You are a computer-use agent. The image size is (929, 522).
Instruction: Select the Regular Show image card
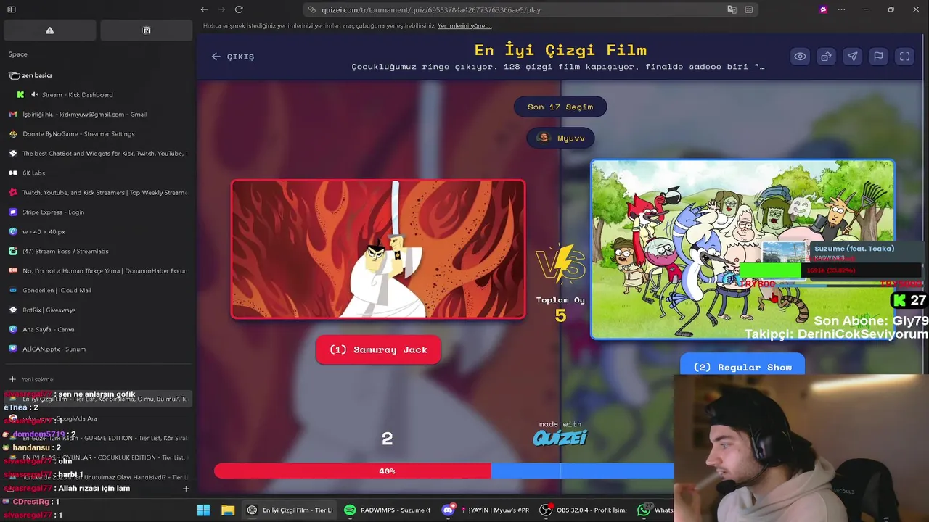(742, 249)
